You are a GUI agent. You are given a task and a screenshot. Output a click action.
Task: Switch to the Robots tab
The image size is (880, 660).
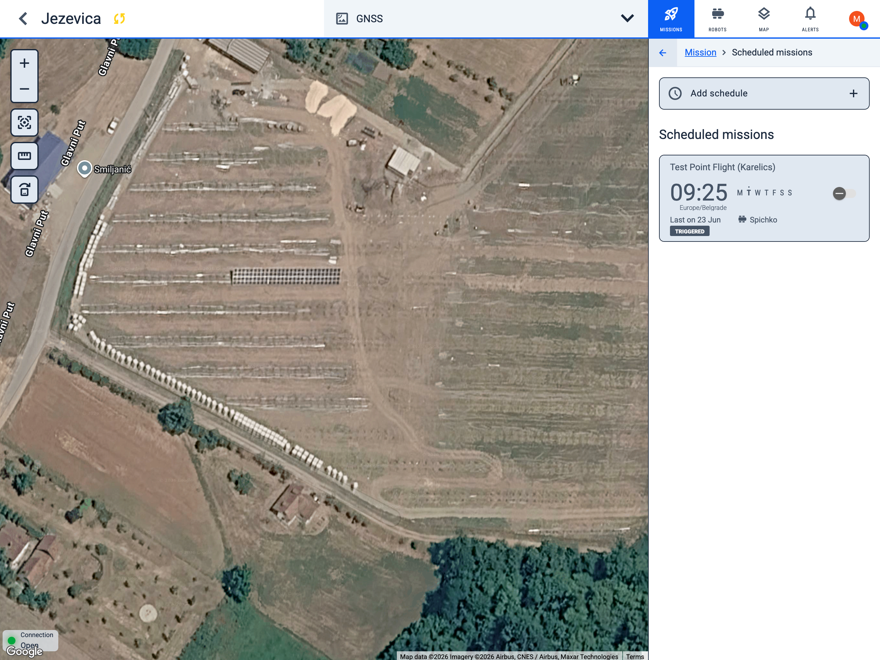coord(717,19)
